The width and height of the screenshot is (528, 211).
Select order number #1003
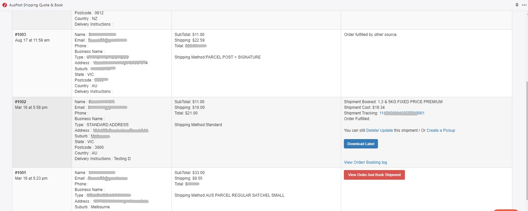pyautogui.click(x=20, y=35)
